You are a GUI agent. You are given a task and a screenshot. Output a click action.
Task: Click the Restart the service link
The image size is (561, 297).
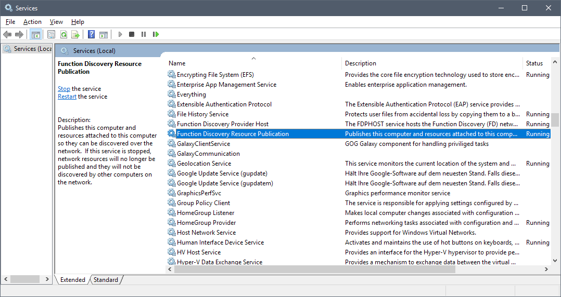[67, 97]
